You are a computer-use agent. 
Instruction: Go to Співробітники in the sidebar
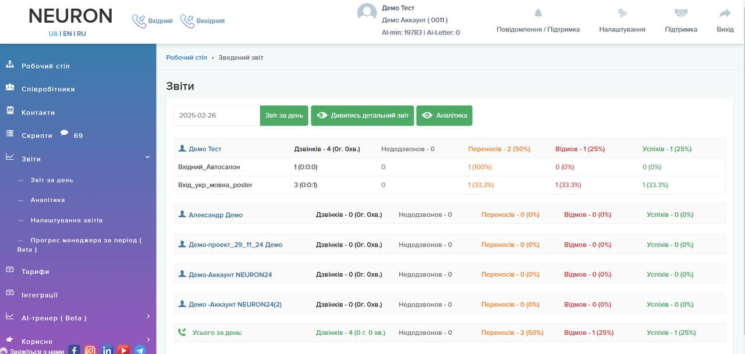[x=48, y=90]
